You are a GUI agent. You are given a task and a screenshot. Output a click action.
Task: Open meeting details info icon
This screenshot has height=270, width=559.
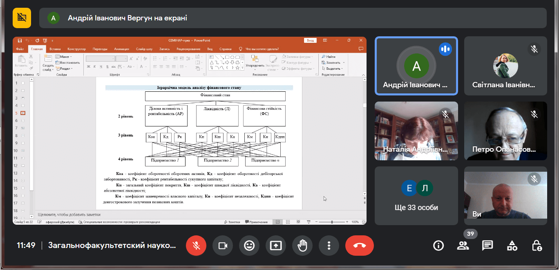438,246
